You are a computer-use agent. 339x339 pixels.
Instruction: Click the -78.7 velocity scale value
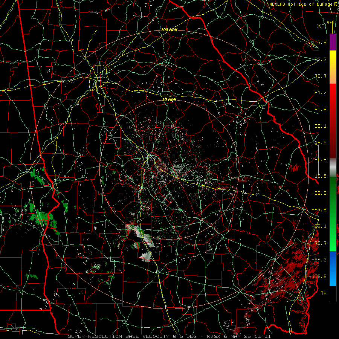click(319, 243)
